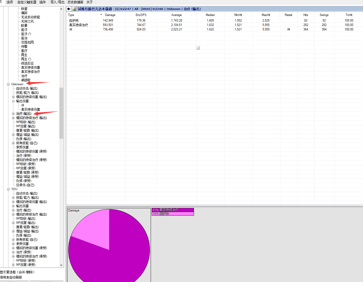Sort table by ToHit column header
Image resolution: width=363 pixels, height=282 pixels.
(349, 15)
